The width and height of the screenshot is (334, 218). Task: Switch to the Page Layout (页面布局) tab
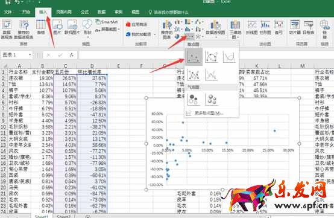click(x=64, y=12)
